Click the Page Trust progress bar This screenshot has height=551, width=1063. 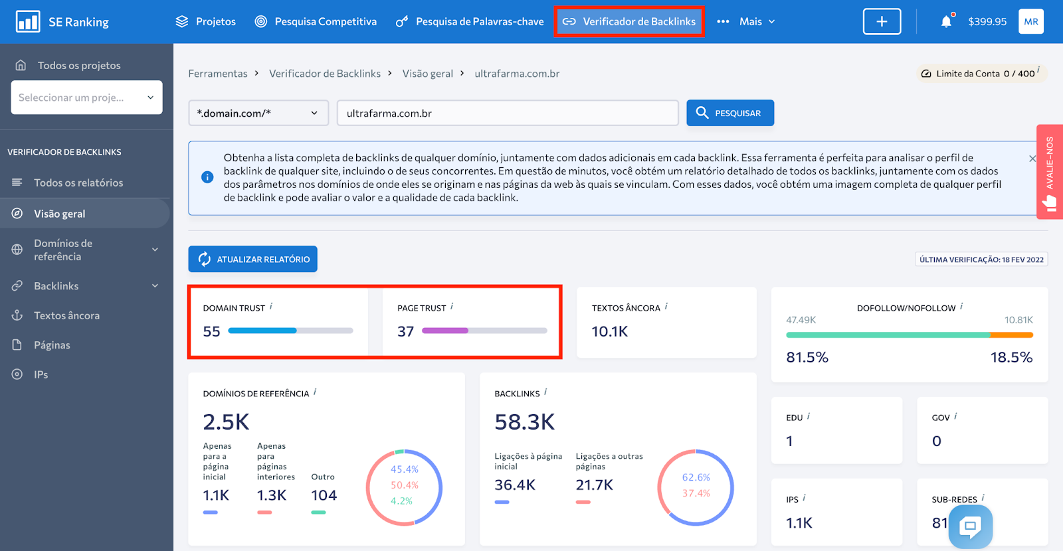(484, 331)
